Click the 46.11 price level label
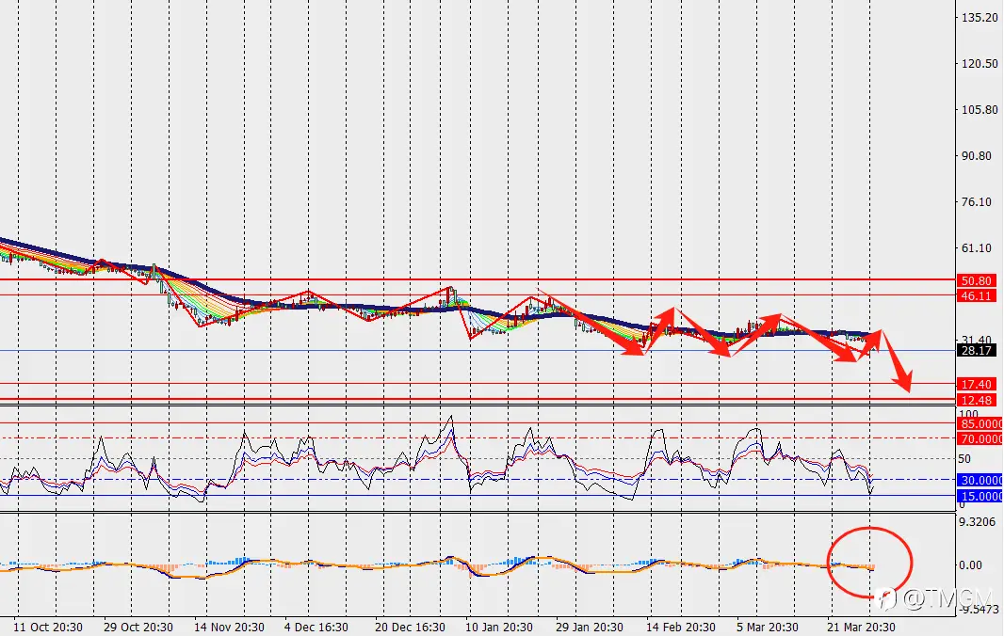 pyautogui.click(x=977, y=295)
